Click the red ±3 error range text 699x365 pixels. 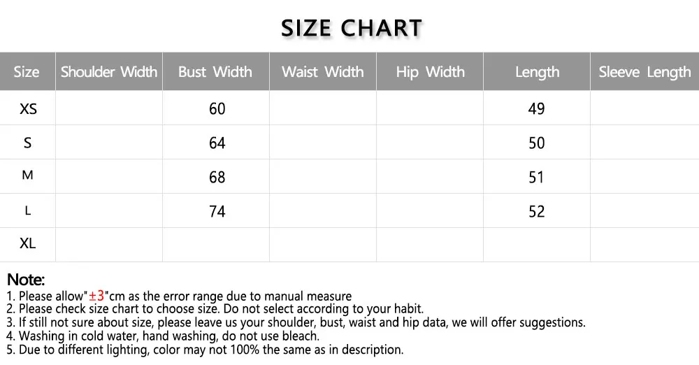pyautogui.click(x=96, y=296)
